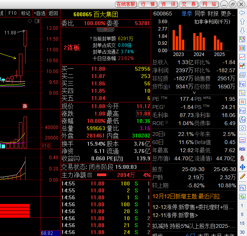This screenshot has height=236, width=247.
Task: Select the RSI indicator icon
Action: tap(242, 149)
